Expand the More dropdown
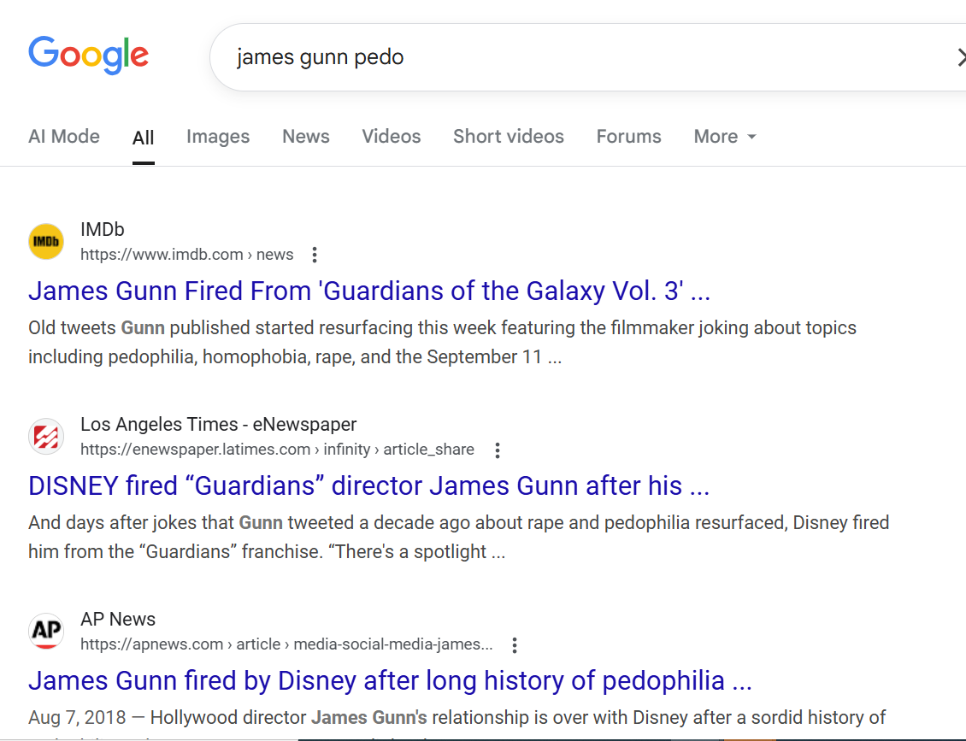 coord(725,136)
